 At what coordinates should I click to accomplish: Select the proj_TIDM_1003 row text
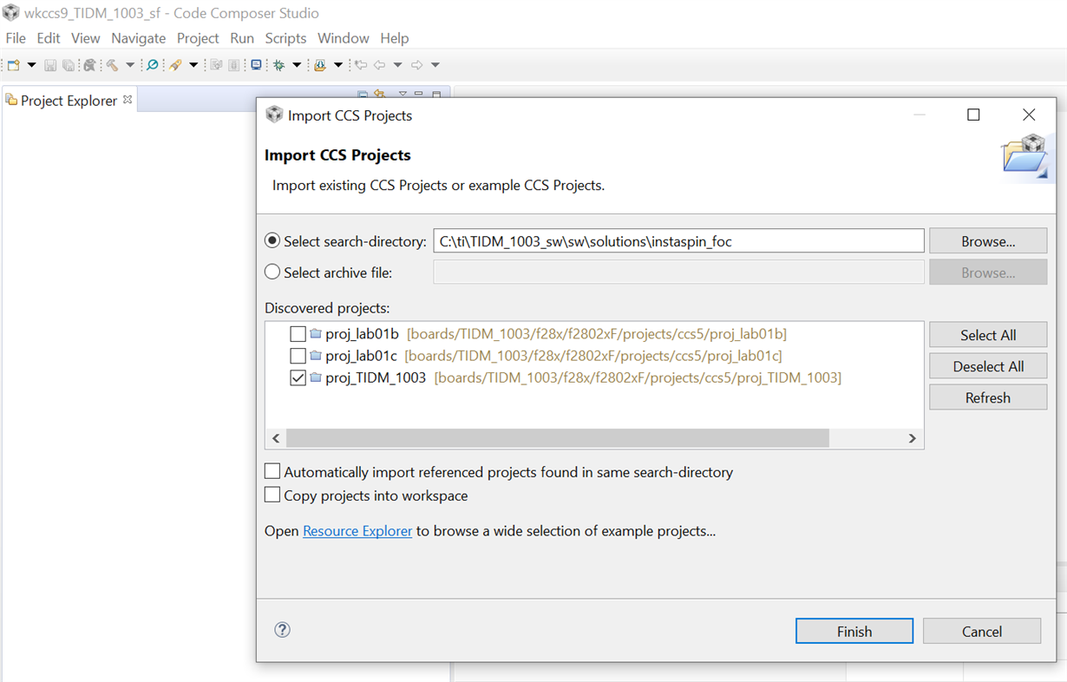(x=376, y=377)
